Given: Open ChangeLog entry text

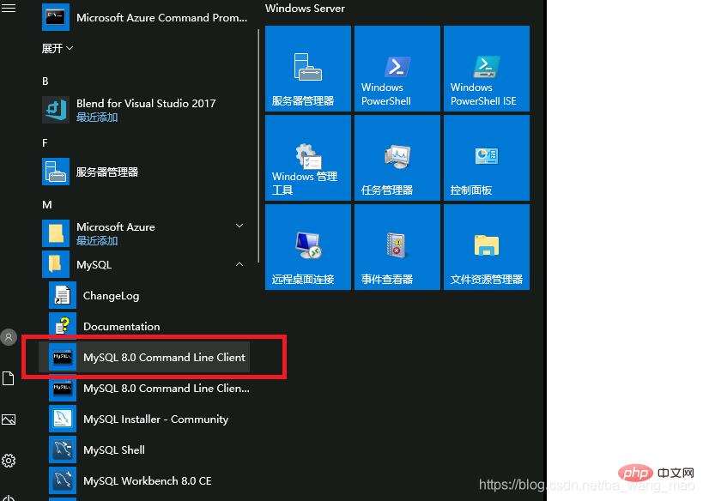Looking at the screenshot, I should 112,296.
